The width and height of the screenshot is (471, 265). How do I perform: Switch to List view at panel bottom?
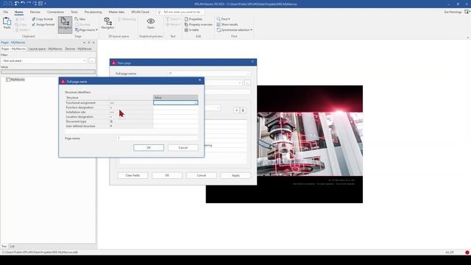click(x=12, y=247)
